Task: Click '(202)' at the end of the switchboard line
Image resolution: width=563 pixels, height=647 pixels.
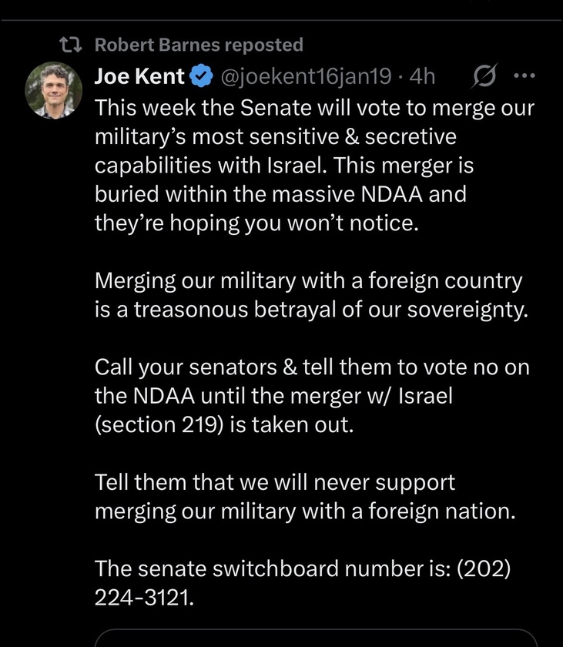Action: [484, 568]
